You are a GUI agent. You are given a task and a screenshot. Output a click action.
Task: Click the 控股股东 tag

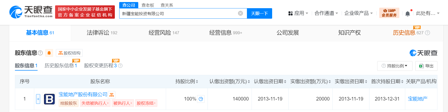68,103
